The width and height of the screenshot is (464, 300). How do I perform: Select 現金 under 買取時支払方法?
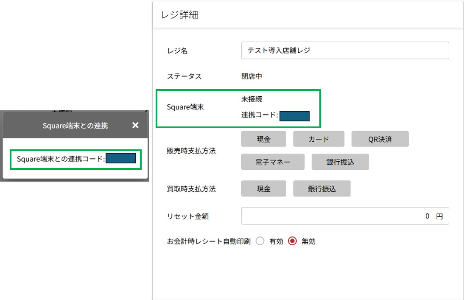263,189
